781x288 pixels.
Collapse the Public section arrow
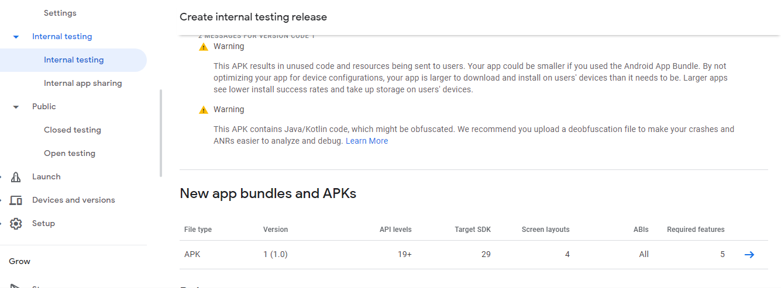[x=16, y=107]
